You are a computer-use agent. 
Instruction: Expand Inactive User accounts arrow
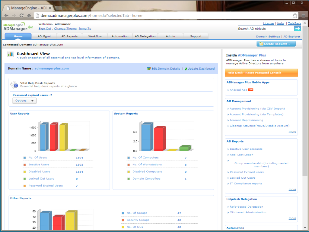(x=228, y=149)
